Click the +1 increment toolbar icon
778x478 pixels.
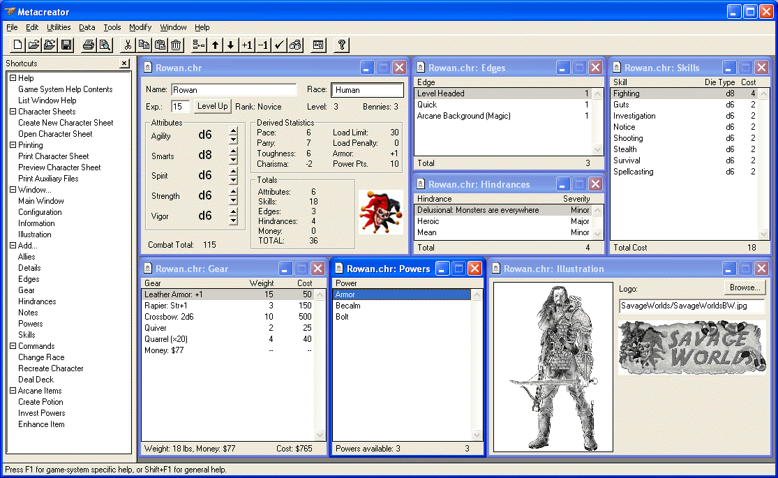pos(247,45)
